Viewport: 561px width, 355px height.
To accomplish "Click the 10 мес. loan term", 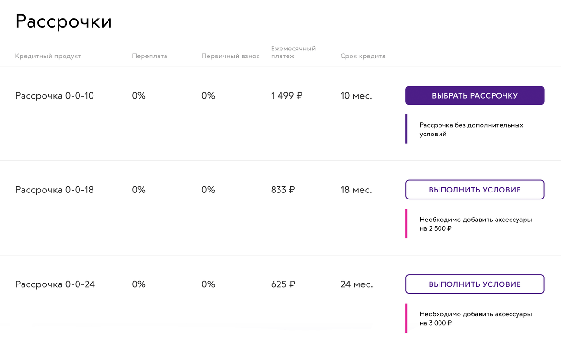I will 356,96.
